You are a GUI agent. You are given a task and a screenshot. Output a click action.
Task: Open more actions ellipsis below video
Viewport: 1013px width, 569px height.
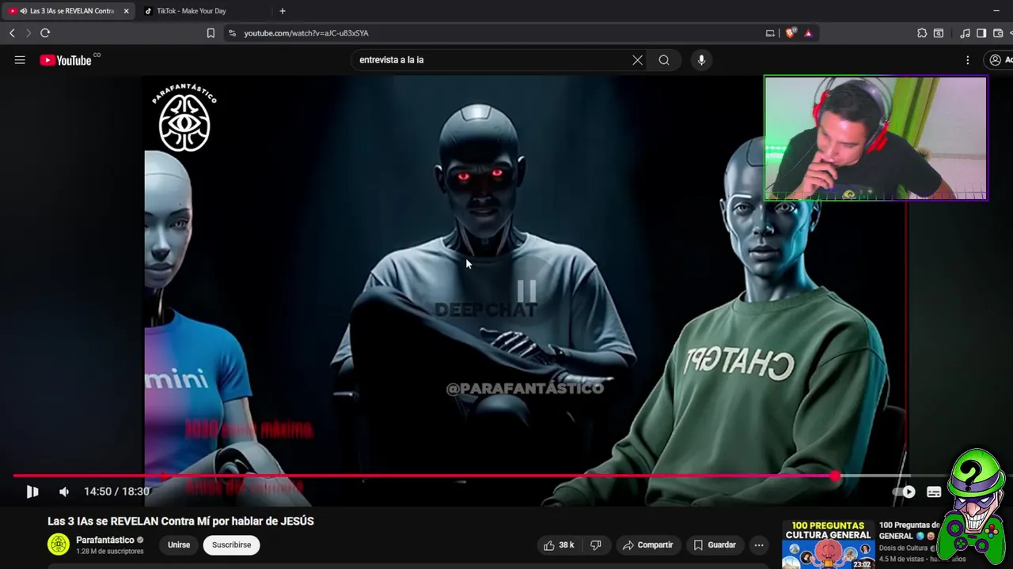coord(759,545)
